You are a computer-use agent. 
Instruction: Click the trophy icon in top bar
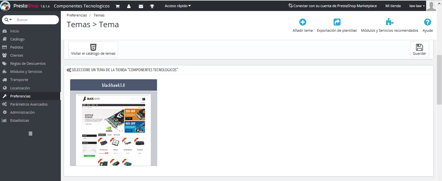click(152, 6)
